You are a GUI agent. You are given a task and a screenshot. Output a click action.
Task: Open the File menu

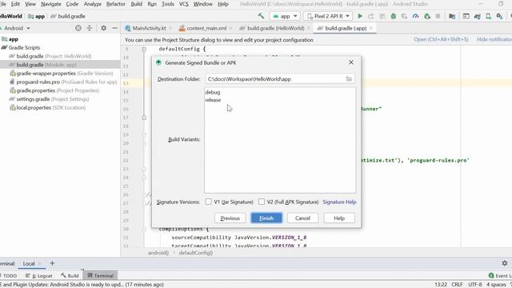tap(2, 4)
